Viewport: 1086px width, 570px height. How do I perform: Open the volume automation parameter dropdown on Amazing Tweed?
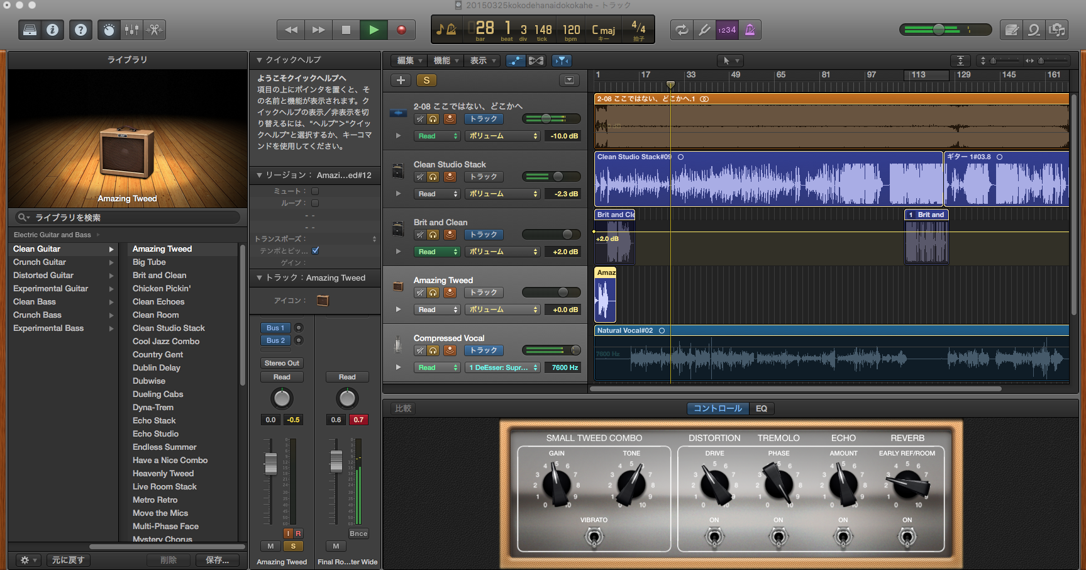click(502, 310)
